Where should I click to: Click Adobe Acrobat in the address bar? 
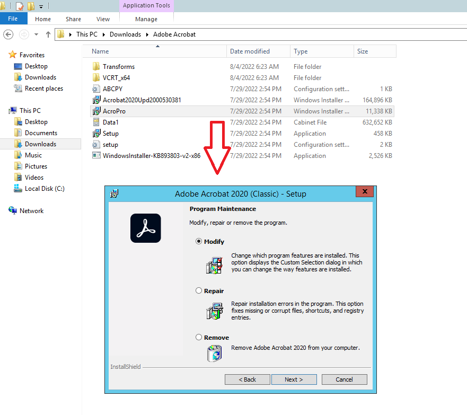click(x=174, y=34)
